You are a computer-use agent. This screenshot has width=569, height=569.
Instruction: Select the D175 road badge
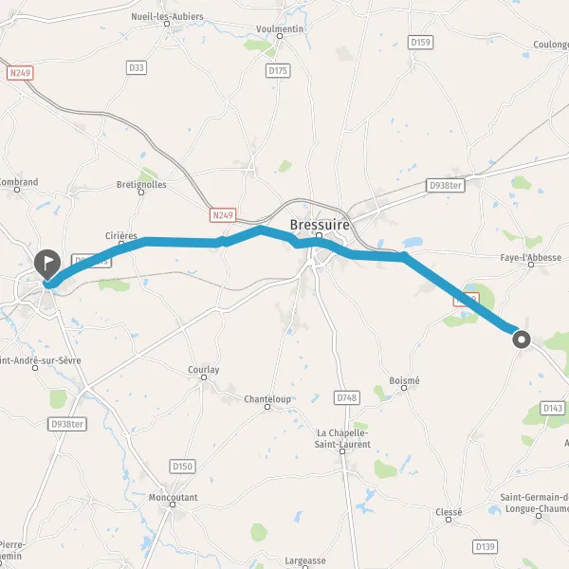pos(278,71)
